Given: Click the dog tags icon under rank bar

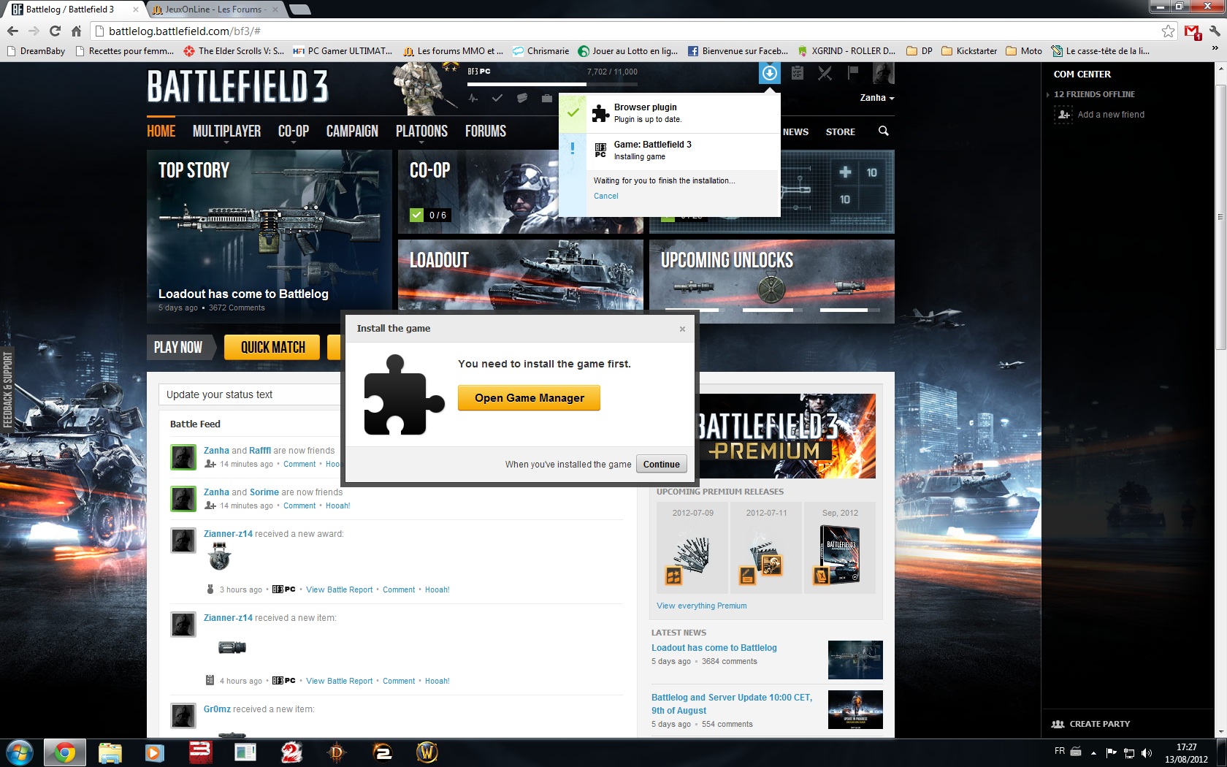Looking at the screenshot, I should [522, 98].
